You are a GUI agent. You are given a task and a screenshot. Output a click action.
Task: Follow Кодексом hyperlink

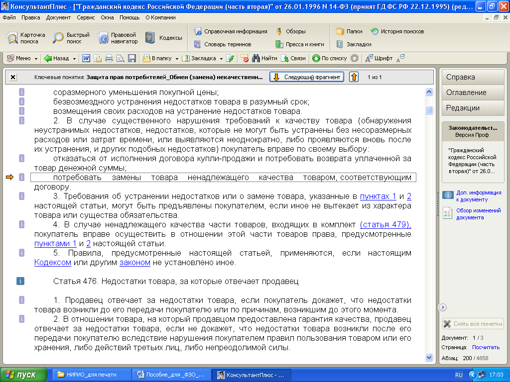[53, 263]
